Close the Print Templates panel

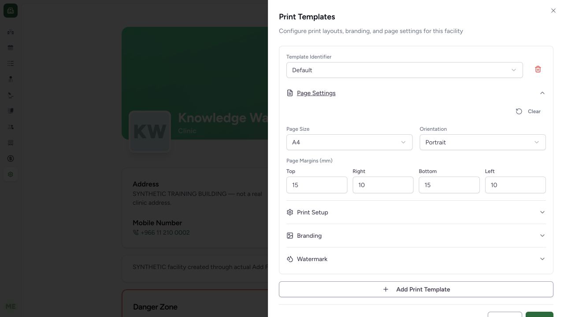click(553, 11)
